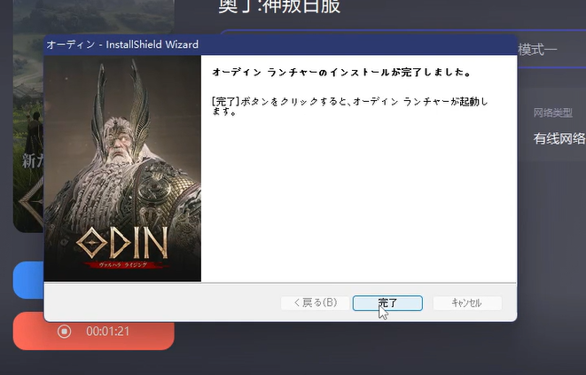Stop recording via the red timer button

pos(93,332)
